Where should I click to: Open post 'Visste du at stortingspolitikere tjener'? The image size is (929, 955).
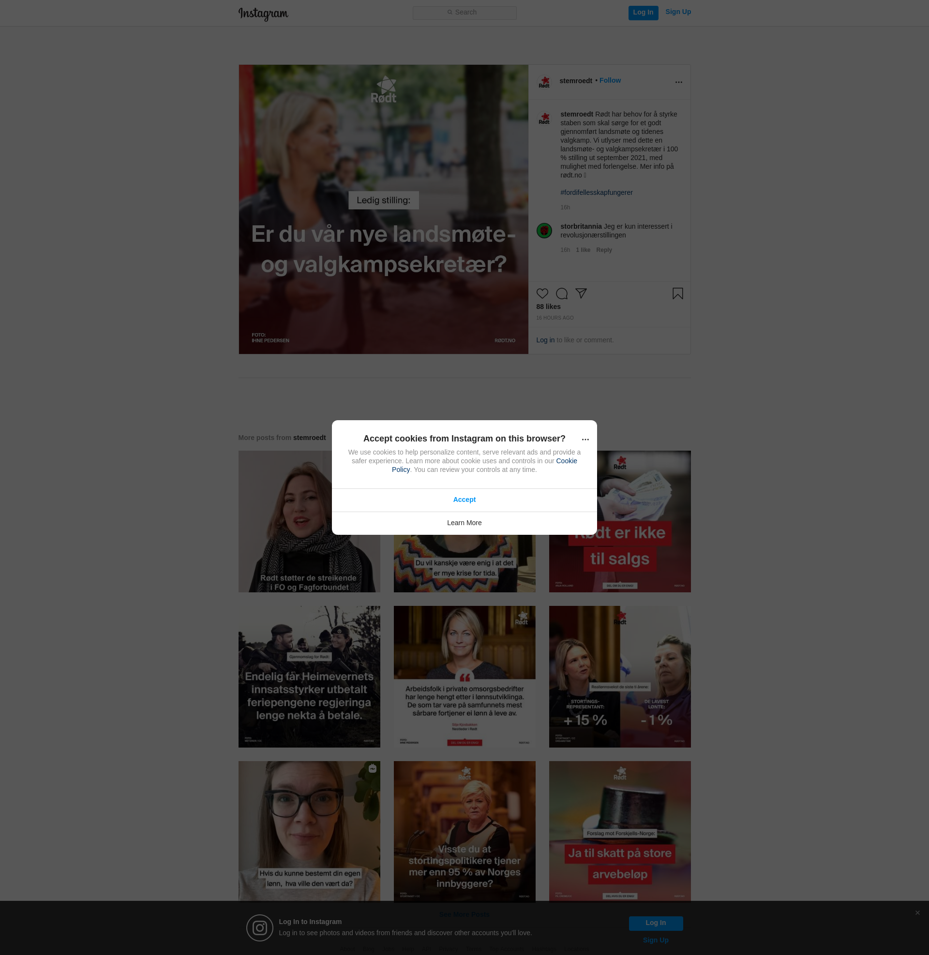(464, 831)
